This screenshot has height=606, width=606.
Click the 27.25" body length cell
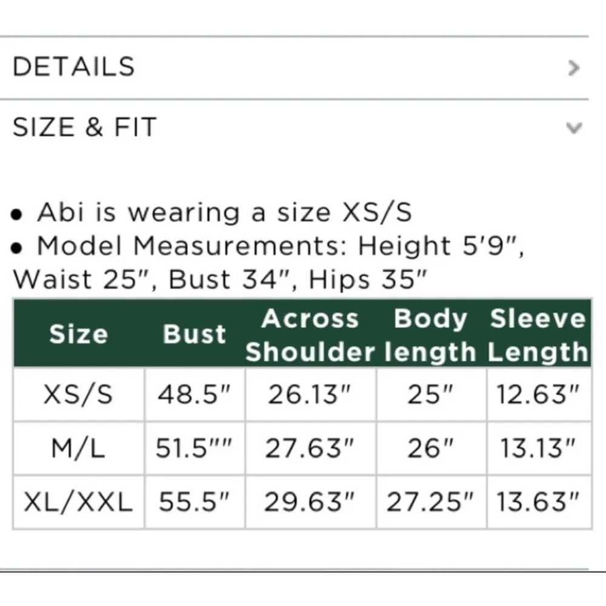click(x=430, y=502)
